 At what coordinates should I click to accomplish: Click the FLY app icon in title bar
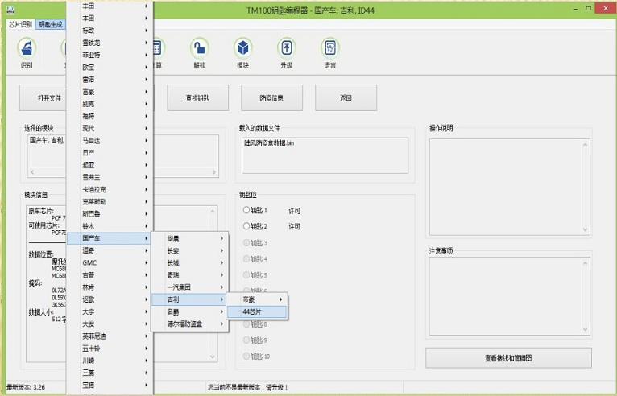coord(10,10)
